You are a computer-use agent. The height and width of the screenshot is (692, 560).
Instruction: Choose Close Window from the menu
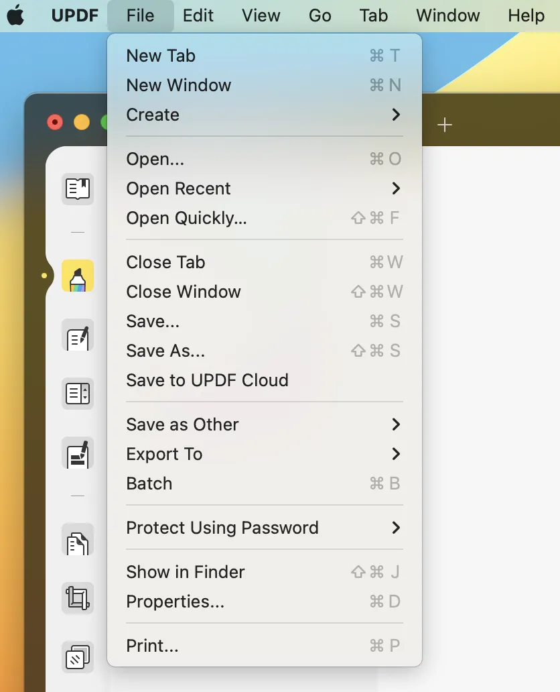click(265, 292)
